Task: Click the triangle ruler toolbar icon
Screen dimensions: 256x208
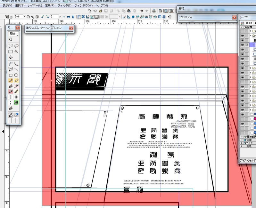Action: coord(129,17)
